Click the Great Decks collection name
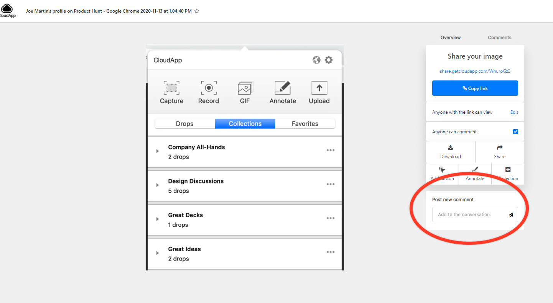 pyautogui.click(x=186, y=215)
